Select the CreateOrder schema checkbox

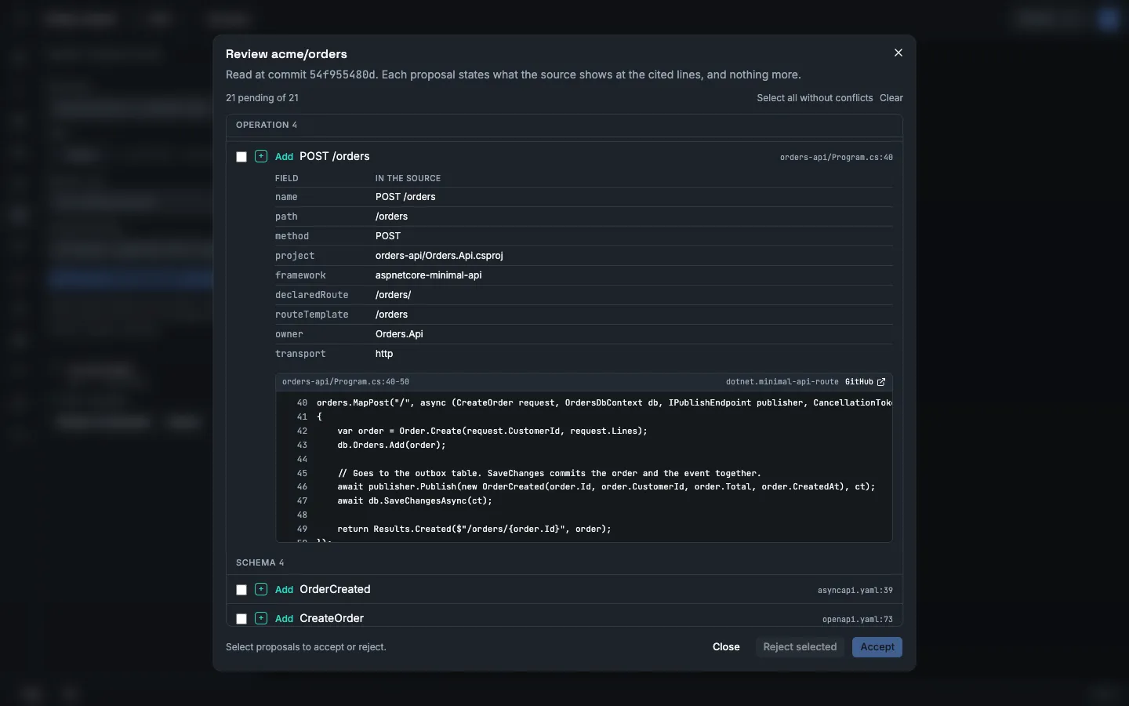[x=241, y=619]
